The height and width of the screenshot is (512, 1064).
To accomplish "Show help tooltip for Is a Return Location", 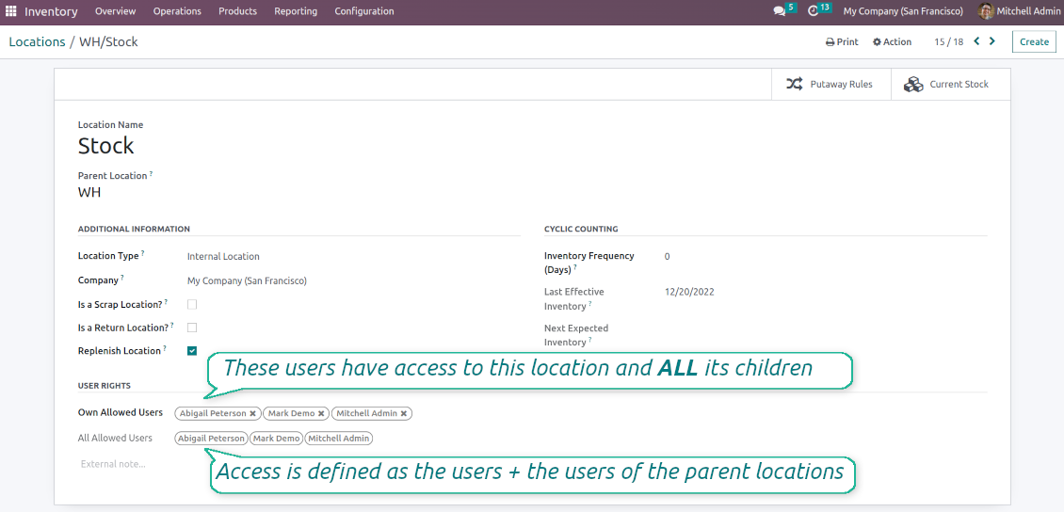I will point(171,325).
